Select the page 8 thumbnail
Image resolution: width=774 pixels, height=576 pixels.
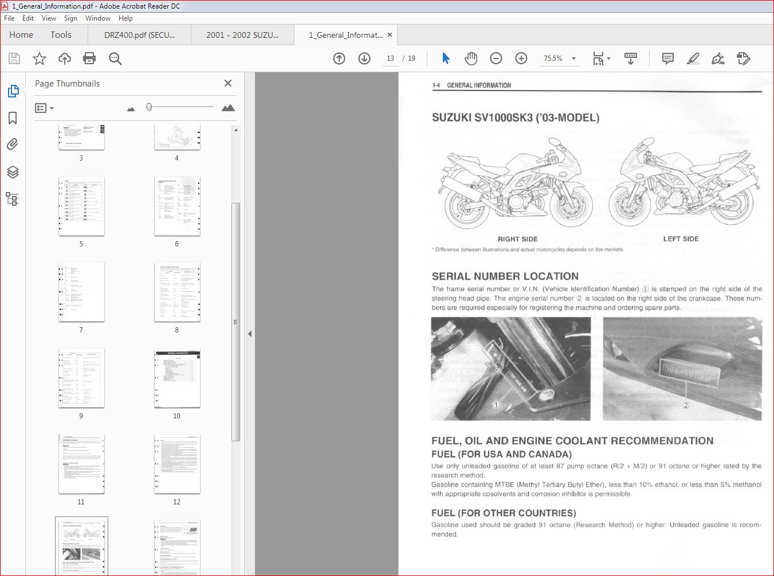177,292
